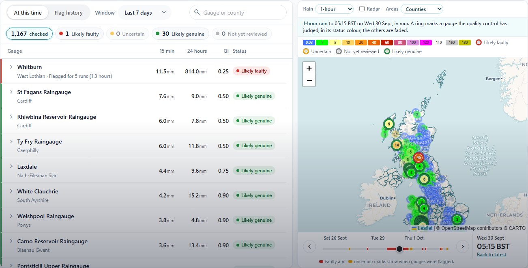Sort by the 24 hours column header
The width and height of the screenshot is (528, 268).
[x=197, y=51]
